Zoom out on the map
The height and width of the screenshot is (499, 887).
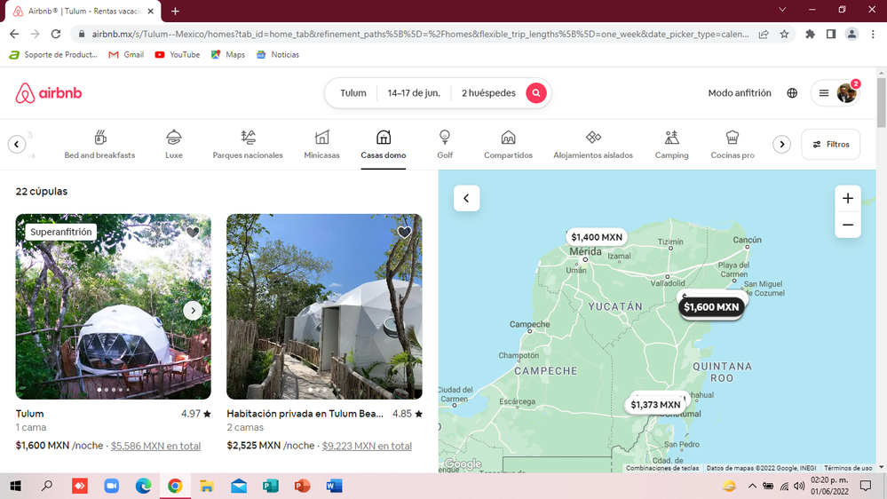[847, 225]
